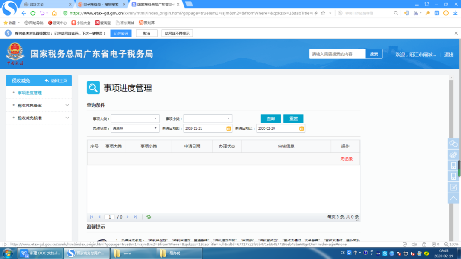Click the muted volume tray icon
This screenshot has height=259, width=461.
[413, 253]
